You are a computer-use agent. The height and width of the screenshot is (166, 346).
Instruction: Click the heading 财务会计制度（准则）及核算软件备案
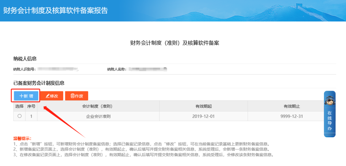[x=175, y=43]
